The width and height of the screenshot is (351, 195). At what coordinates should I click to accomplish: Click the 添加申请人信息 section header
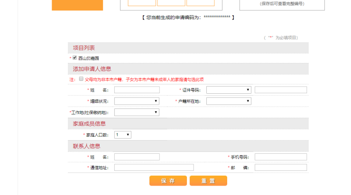tap(92, 69)
